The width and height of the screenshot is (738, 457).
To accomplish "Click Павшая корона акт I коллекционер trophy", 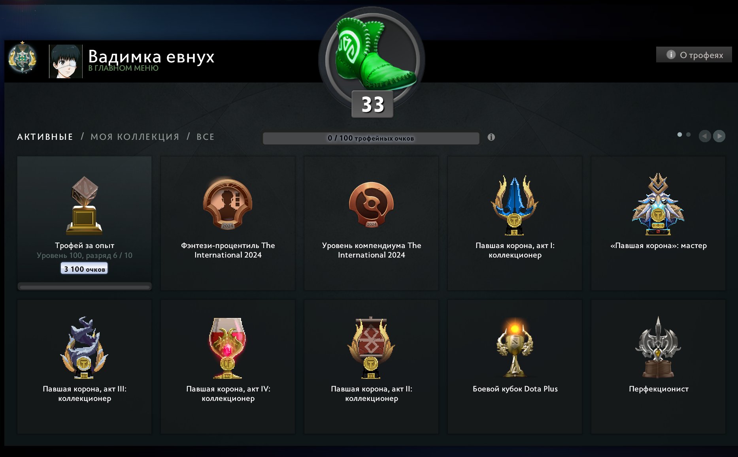I will coord(515,223).
